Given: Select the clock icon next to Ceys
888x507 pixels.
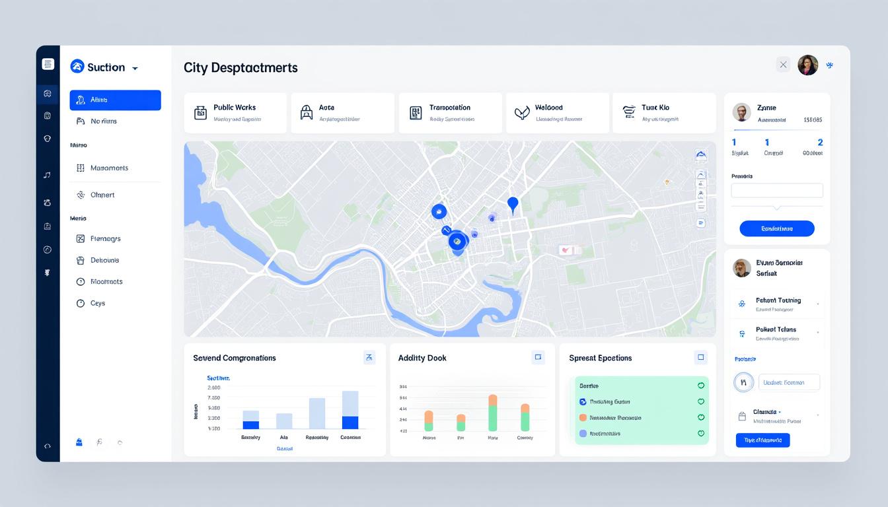Looking at the screenshot, I should 80,303.
